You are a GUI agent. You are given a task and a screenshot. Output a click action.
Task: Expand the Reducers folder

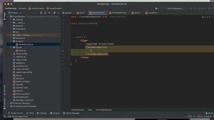pos(11,38)
